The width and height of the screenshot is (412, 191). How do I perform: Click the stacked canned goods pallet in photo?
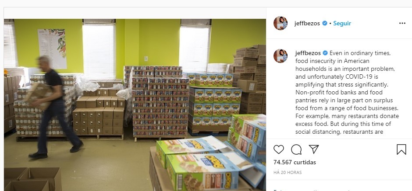coord(160,102)
